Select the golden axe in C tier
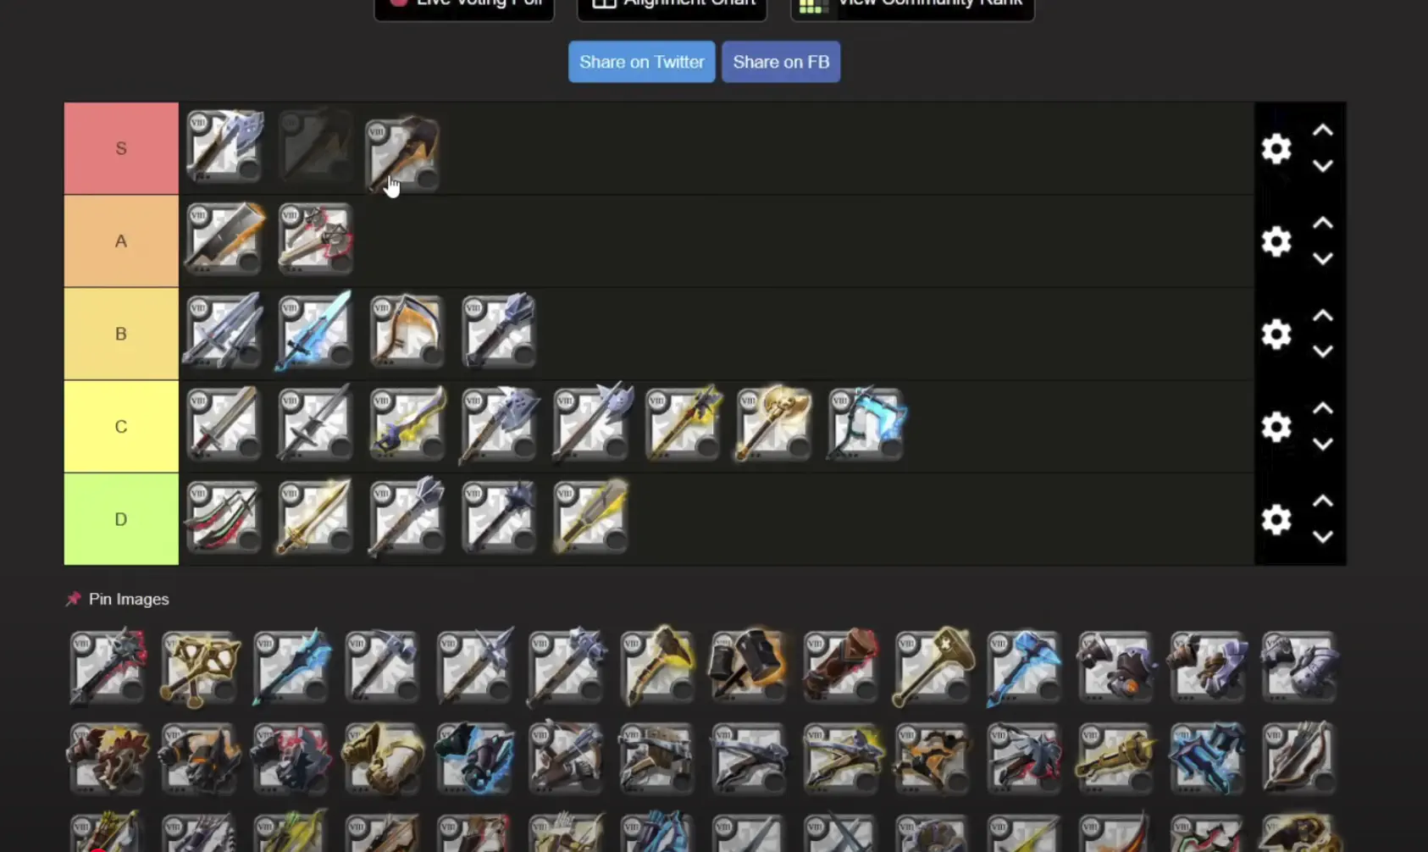Viewport: 1428px width, 852px height. 773,423
